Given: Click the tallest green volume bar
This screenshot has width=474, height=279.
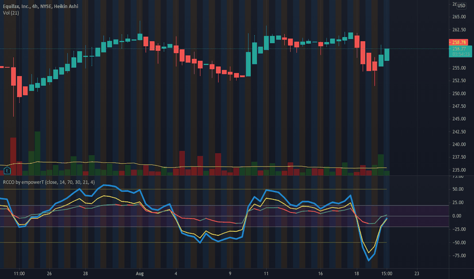Looking at the screenshot, I should [x=38, y=153].
